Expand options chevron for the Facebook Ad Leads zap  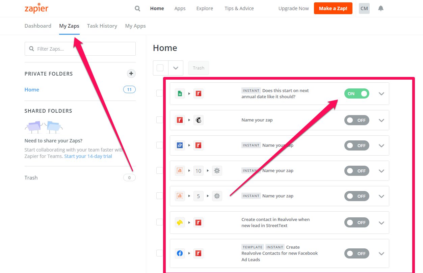[381, 253]
